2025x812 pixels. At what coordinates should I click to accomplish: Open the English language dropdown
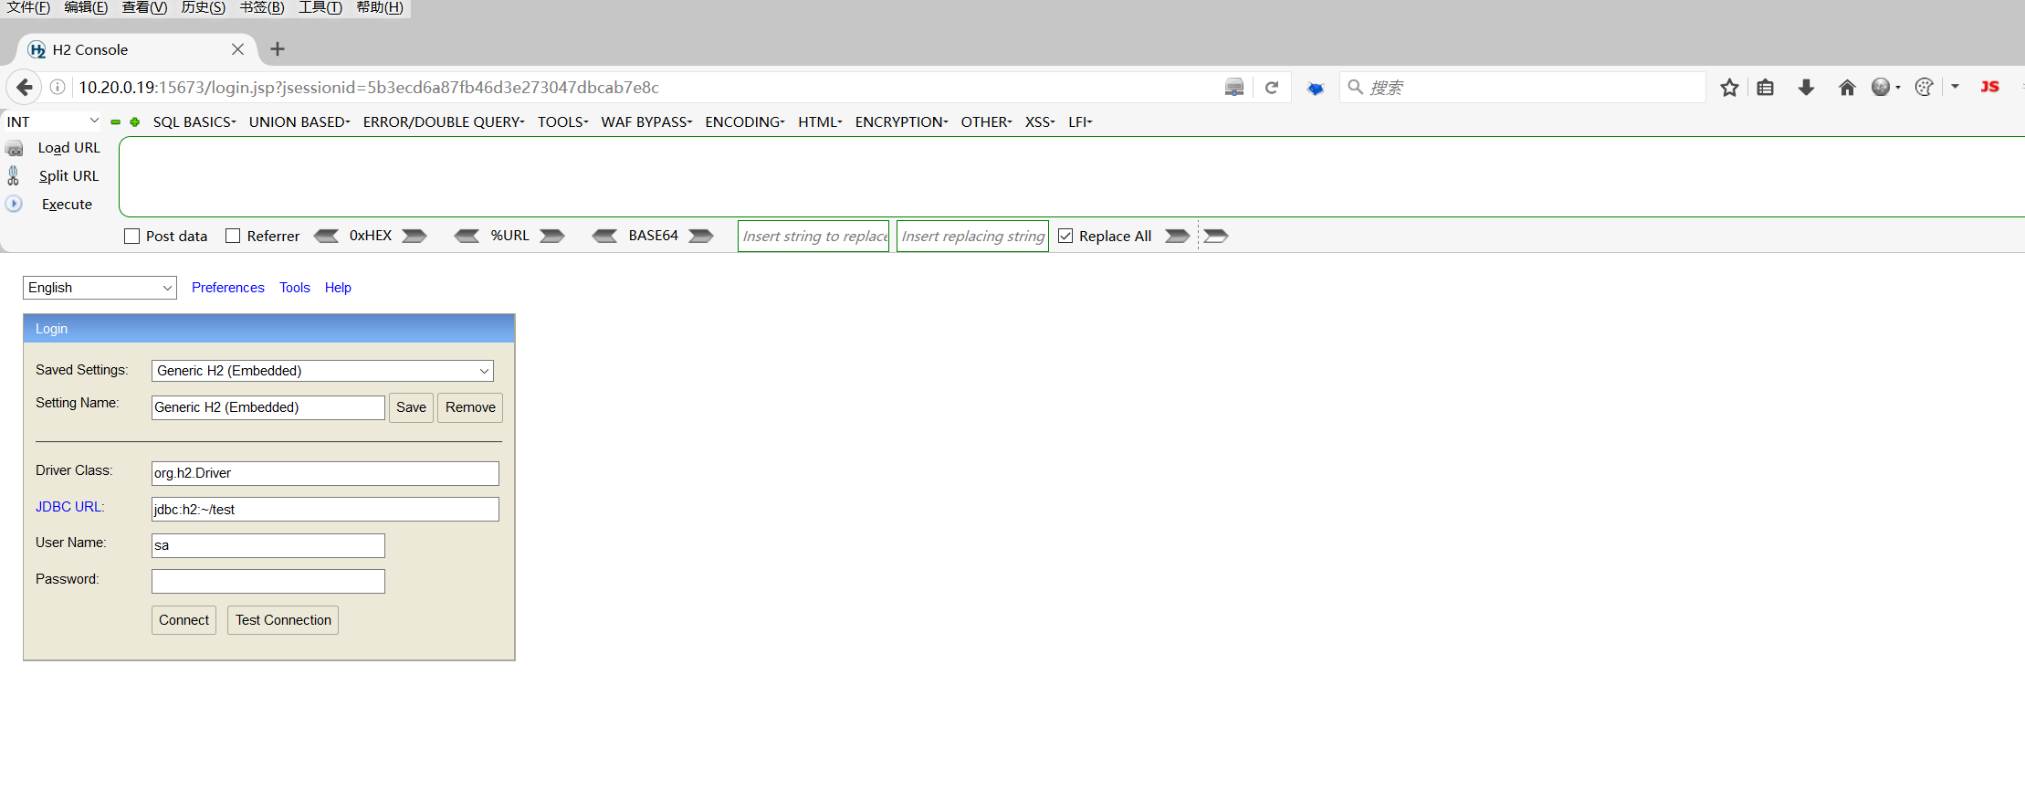(100, 288)
